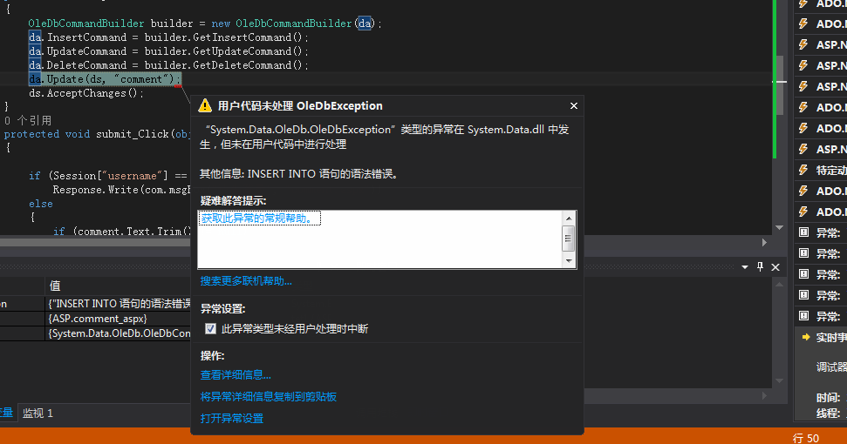Click the yellow arrow icon beside 实时事
This screenshot has height=444, width=847.
(x=805, y=337)
